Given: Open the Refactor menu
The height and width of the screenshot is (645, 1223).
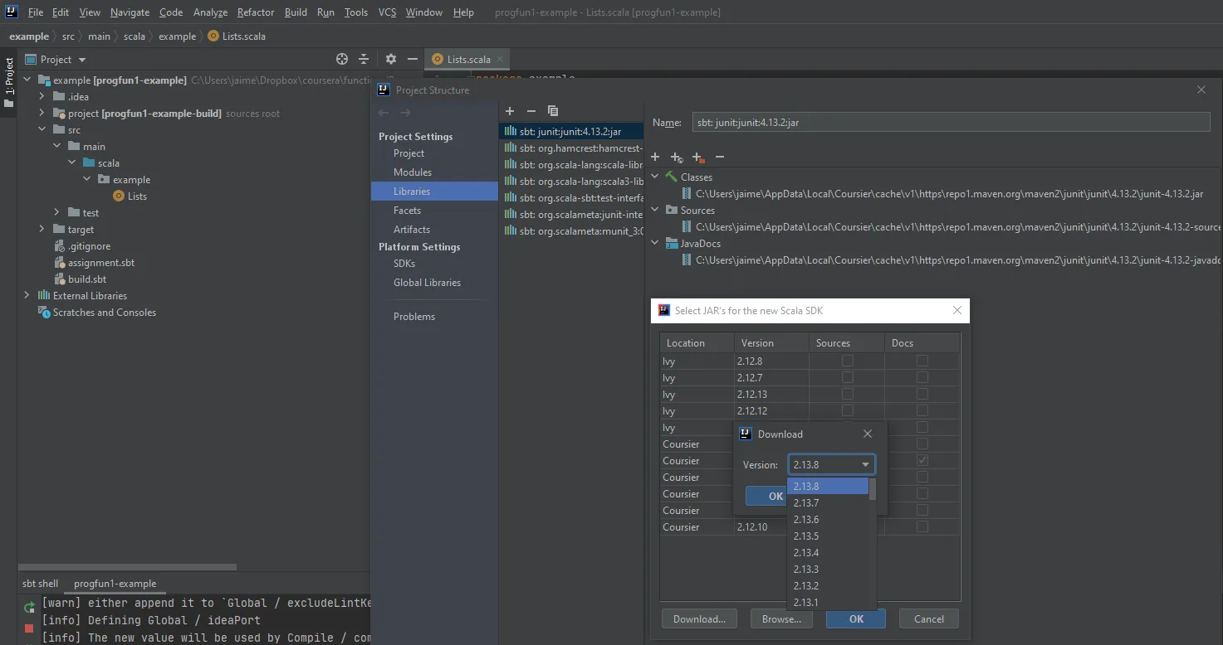Looking at the screenshot, I should point(255,12).
